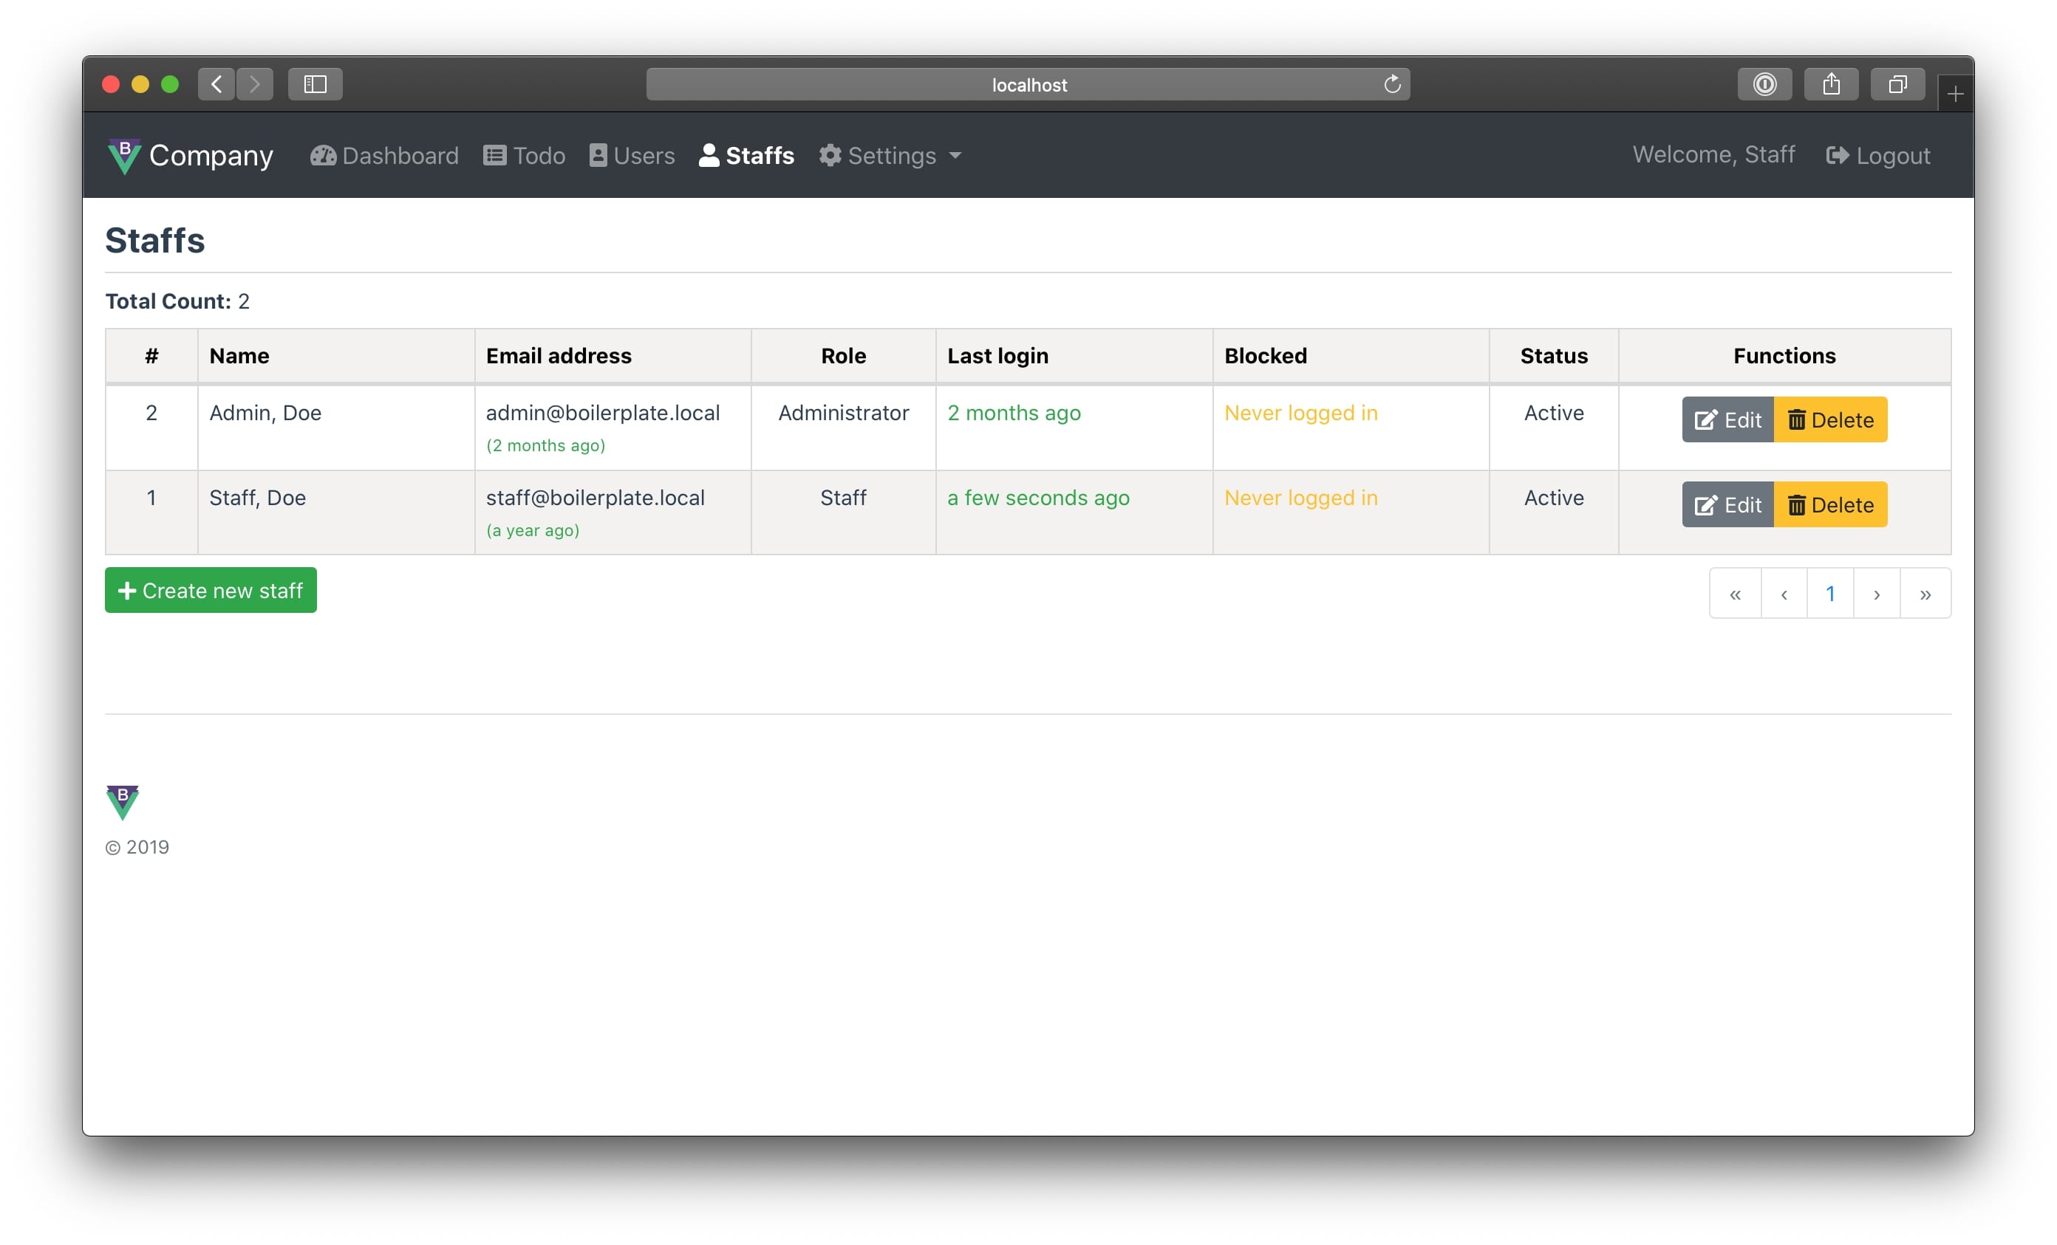
Task: Log out using the Logout link
Action: 1877,156
